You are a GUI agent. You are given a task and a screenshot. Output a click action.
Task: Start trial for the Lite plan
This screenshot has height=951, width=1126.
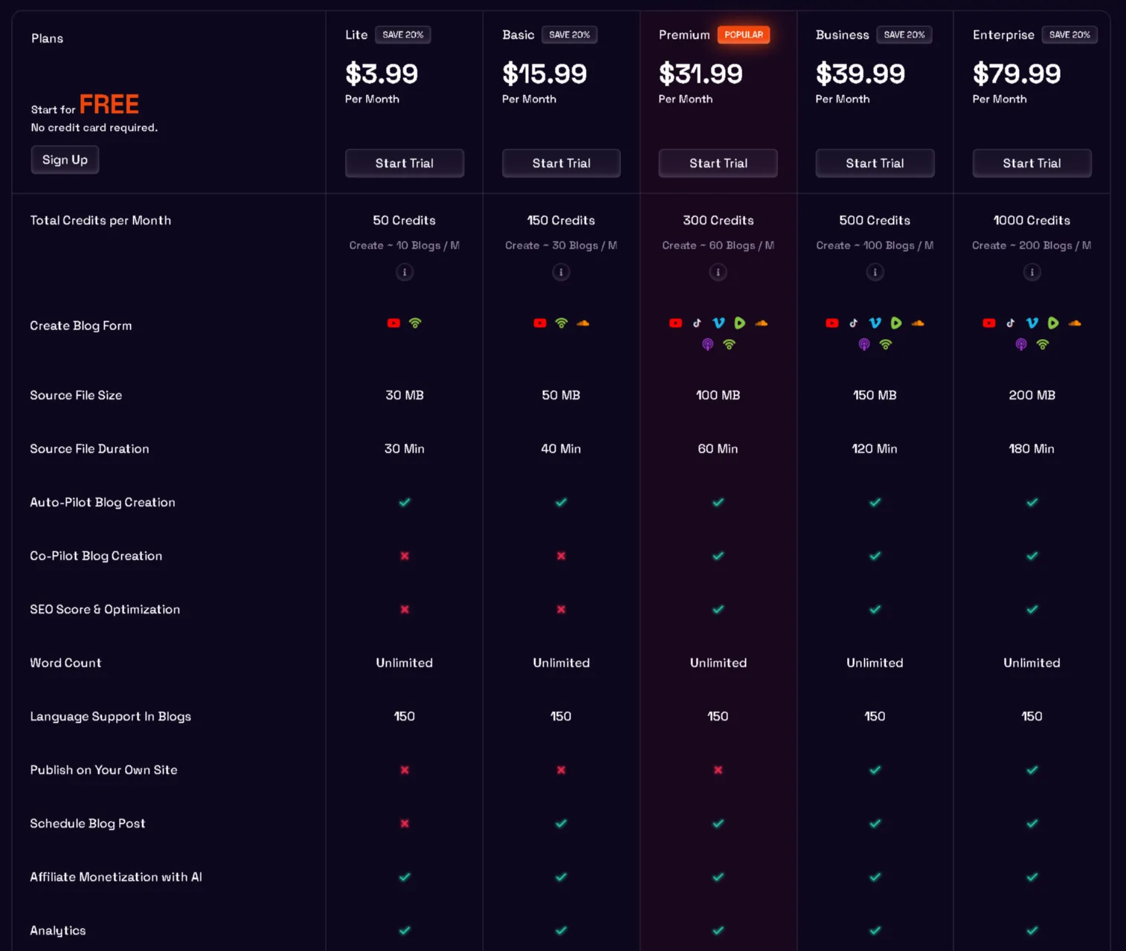pyautogui.click(x=405, y=164)
